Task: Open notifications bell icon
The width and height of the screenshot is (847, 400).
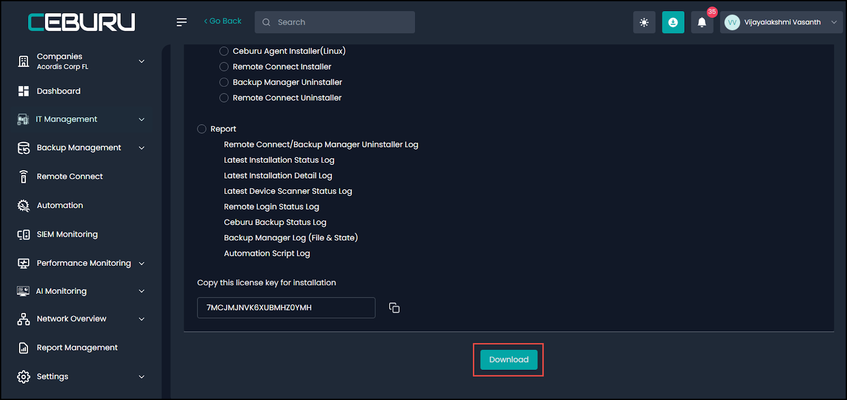Action: pos(702,22)
